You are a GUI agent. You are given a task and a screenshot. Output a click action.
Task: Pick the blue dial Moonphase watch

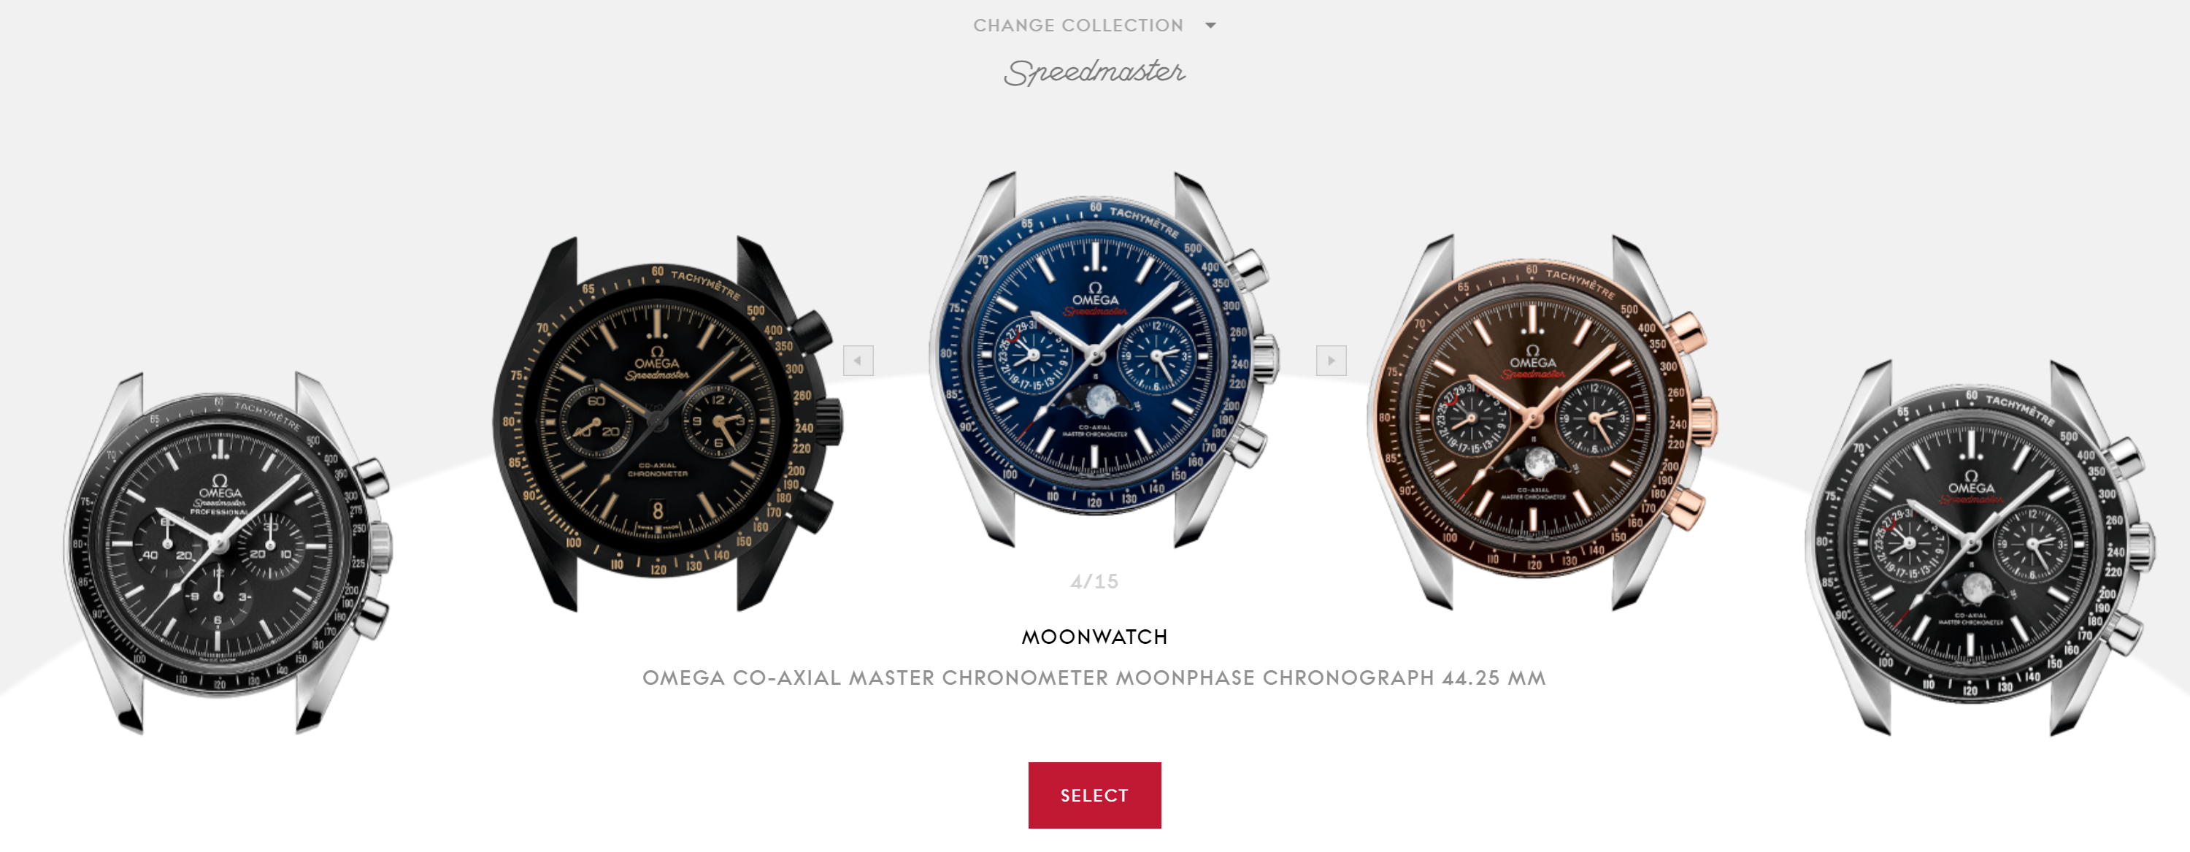click(1104, 358)
